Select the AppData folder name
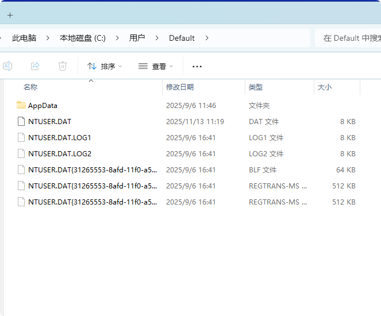This screenshot has height=316, width=381. [43, 106]
